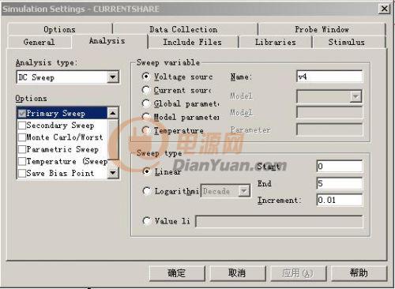The height and width of the screenshot is (289, 395).
Task: Switch to the Libraries tab
Action: [276, 42]
